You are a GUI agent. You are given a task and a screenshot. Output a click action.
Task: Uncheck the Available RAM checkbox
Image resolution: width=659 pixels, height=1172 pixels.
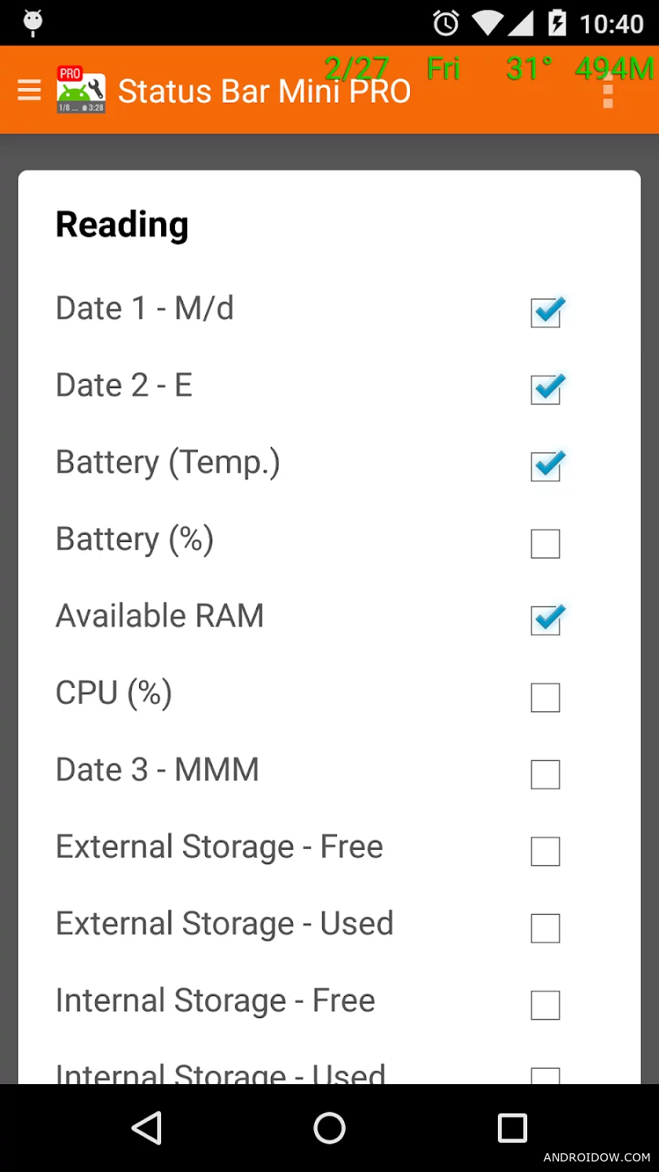[x=545, y=620]
